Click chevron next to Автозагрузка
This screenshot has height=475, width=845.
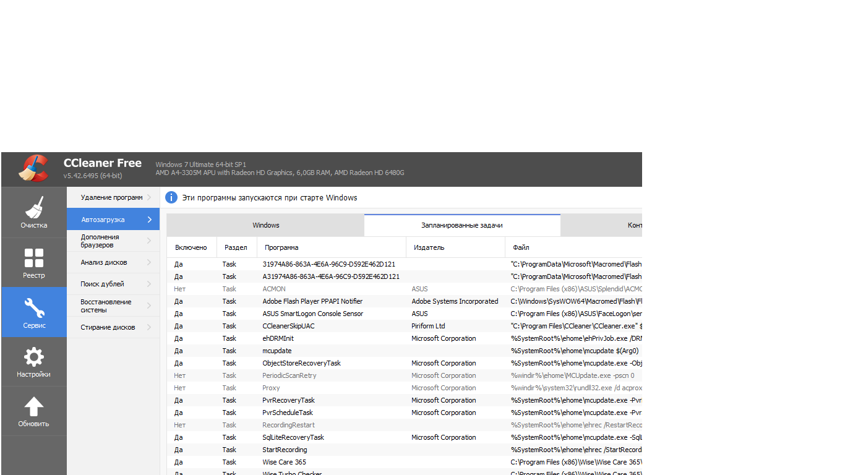149,219
